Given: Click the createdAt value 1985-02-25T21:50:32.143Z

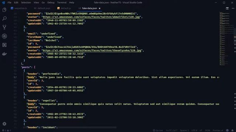Looking at the screenshot, I should point(65,54).
